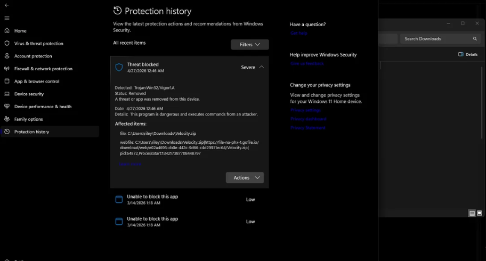Click the Home house icon
The image size is (486, 261).
point(7,31)
